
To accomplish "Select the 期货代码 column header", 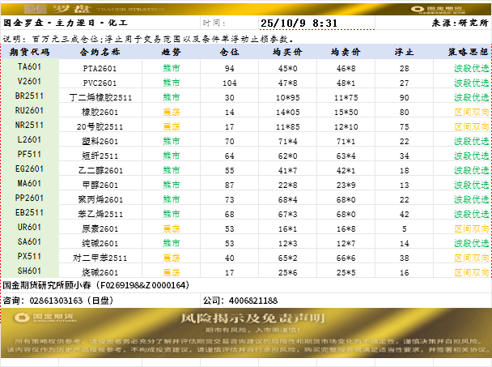I will point(30,52).
